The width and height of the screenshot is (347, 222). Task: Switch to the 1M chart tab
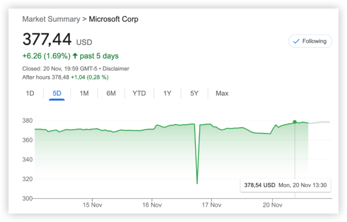pos(84,93)
